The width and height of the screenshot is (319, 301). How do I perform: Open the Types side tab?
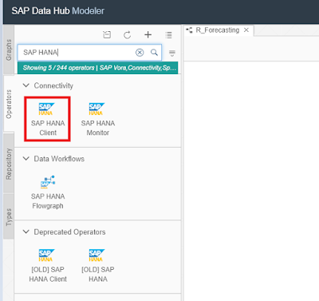(9, 217)
